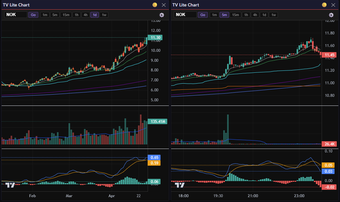The width and height of the screenshot is (340, 202).
Task: Choose 4h timeframe in left chart
Action: [x=85, y=15]
